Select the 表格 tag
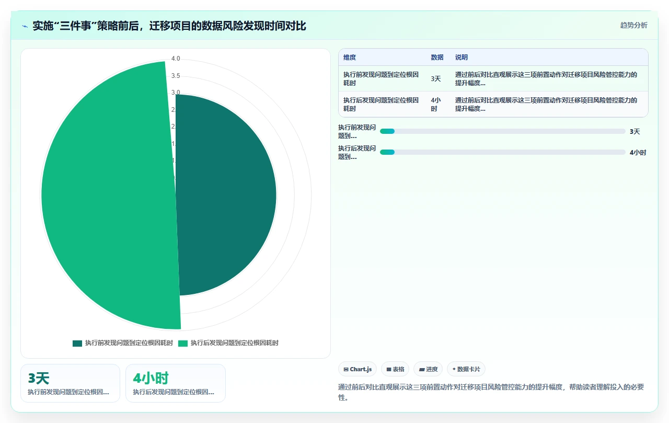The width and height of the screenshot is (669, 423). [x=395, y=369]
